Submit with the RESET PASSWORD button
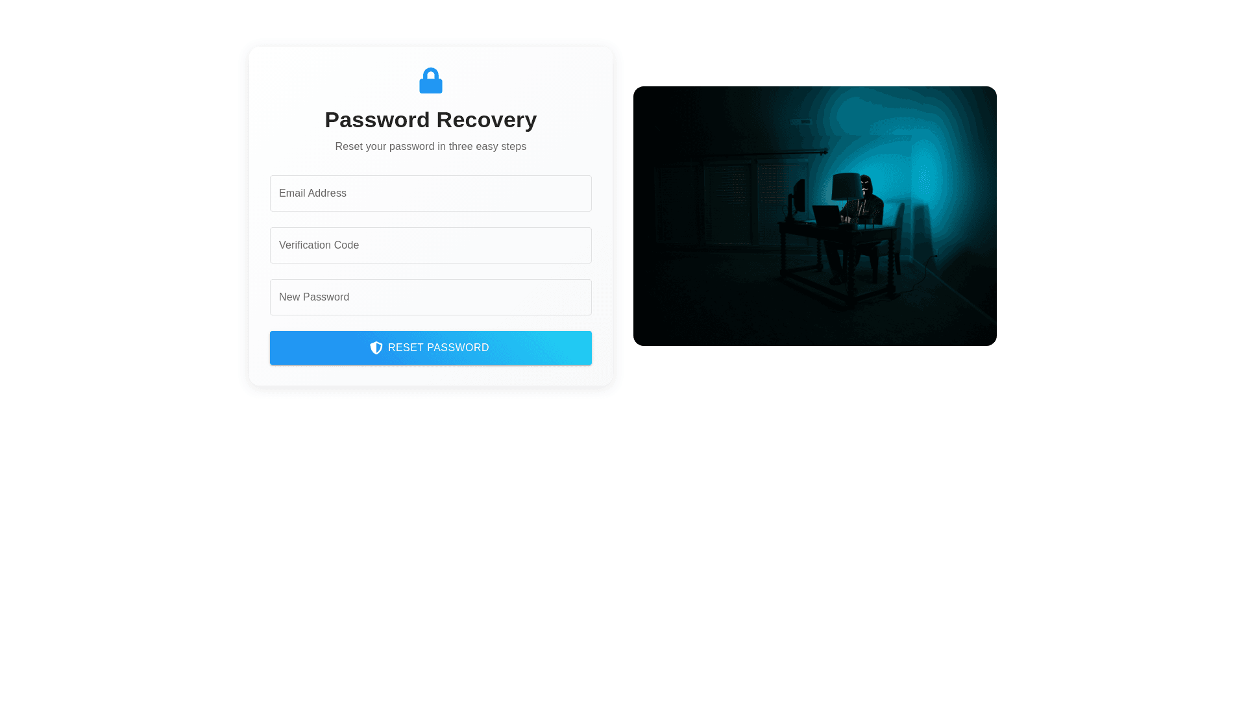1246x701 pixels. click(x=431, y=348)
